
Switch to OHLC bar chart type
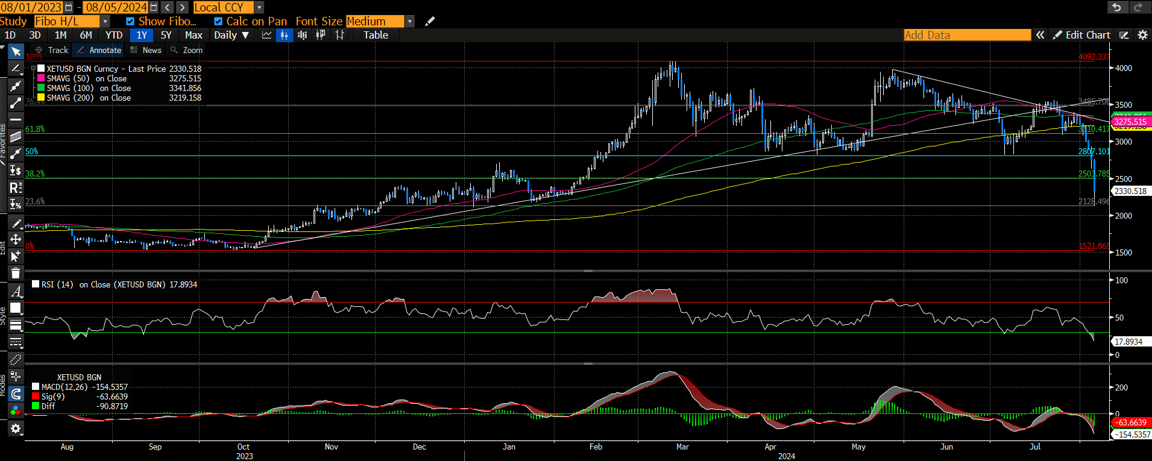pos(339,35)
